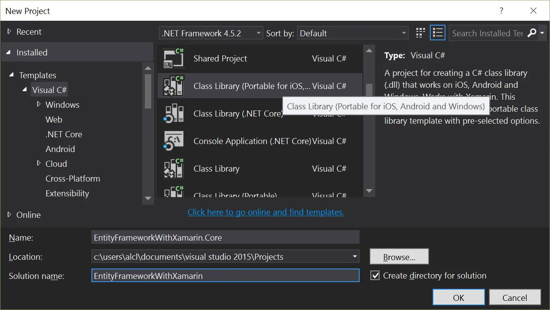Expand the Cloud tree node
The height and width of the screenshot is (310, 550).
click(x=39, y=163)
